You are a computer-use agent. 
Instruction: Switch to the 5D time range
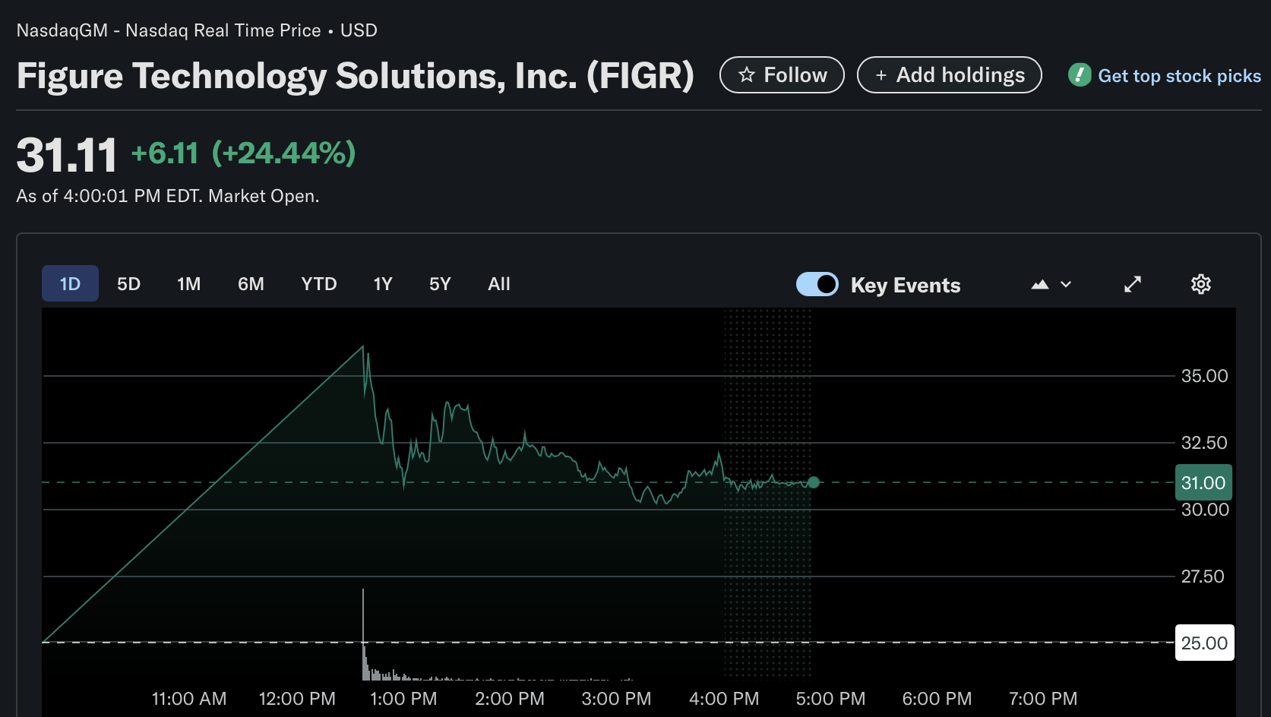click(x=128, y=284)
